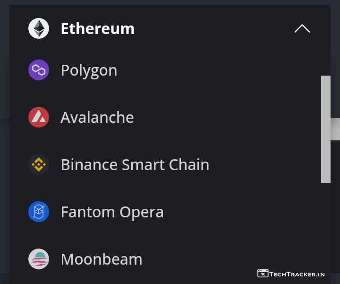Image resolution: width=340 pixels, height=284 pixels.
Task: Click the purple Polygon logo icon
Action: coord(39,70)
